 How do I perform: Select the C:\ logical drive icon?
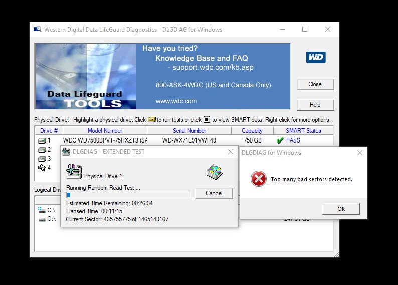(x=42, y=210)
